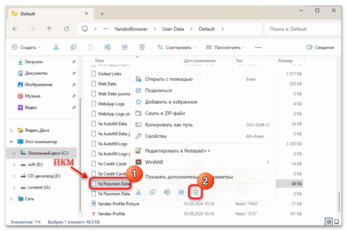Click the forward navigation arrow
Viewport: 347px width, 231px height.
click(x=32, y=29)
